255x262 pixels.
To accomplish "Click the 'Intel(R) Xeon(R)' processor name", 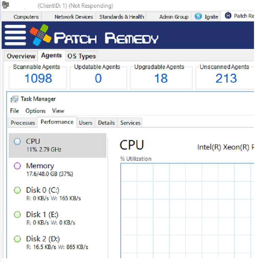I will (x=223, y=147).
